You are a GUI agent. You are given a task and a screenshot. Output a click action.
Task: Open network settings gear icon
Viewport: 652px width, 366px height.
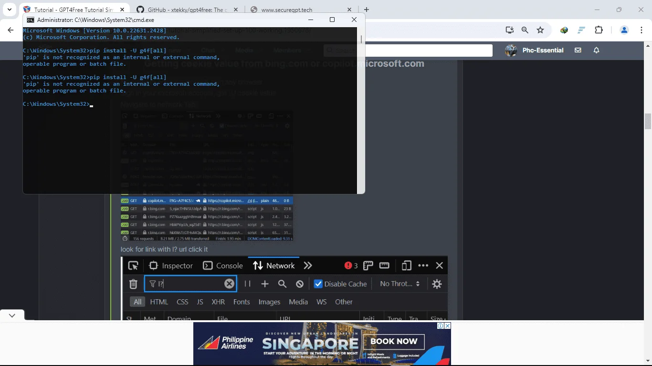click(437, 284)
